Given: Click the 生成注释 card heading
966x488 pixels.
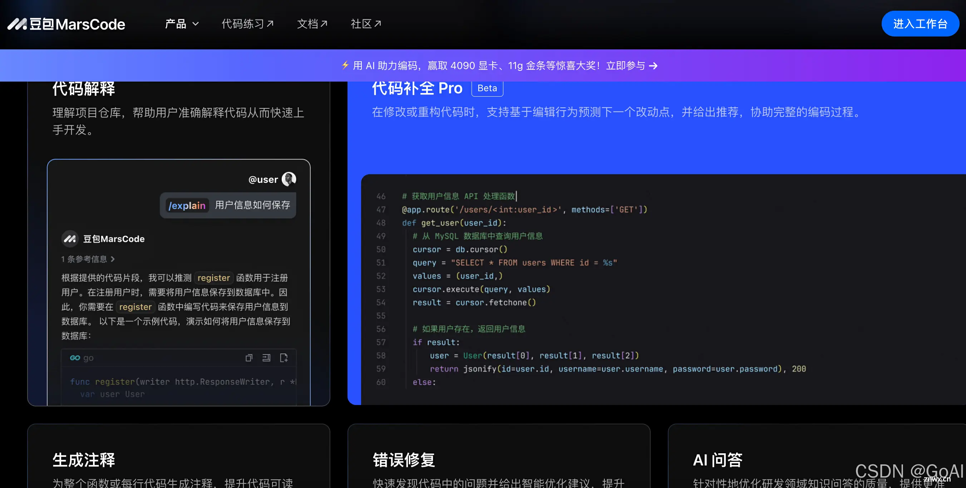Looking at the screenshot, I should pyautogui.click(x=84, y=460).
